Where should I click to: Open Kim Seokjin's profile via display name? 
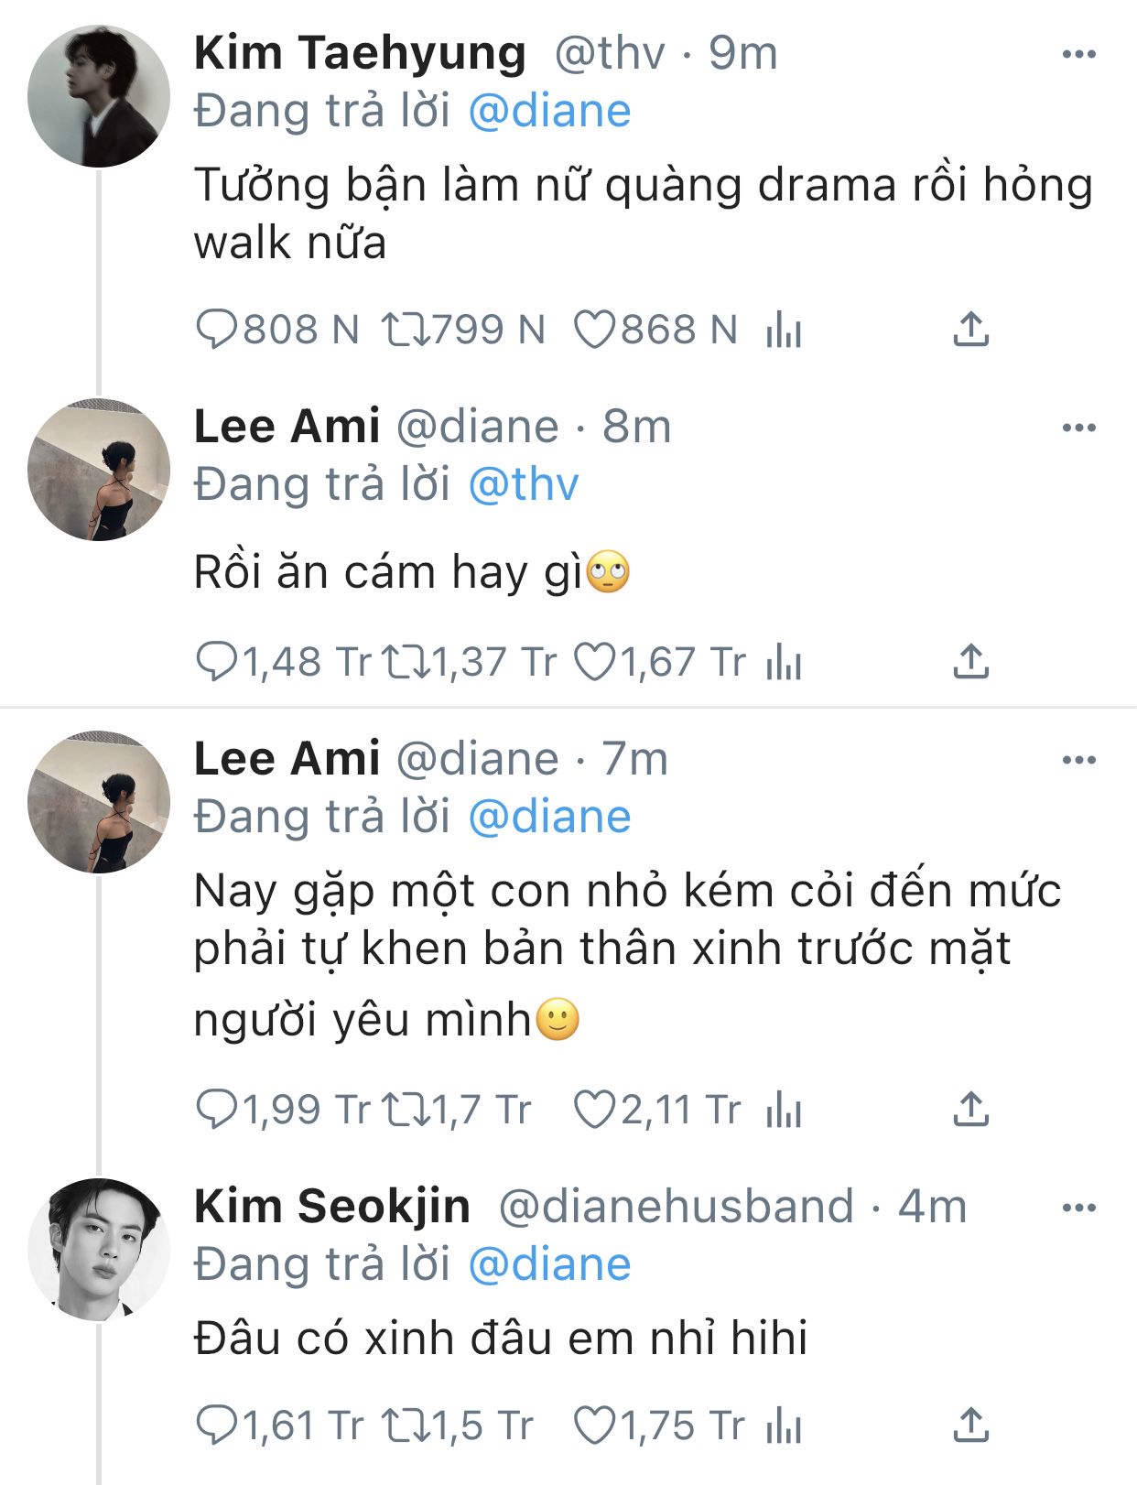click(332, 1207)
